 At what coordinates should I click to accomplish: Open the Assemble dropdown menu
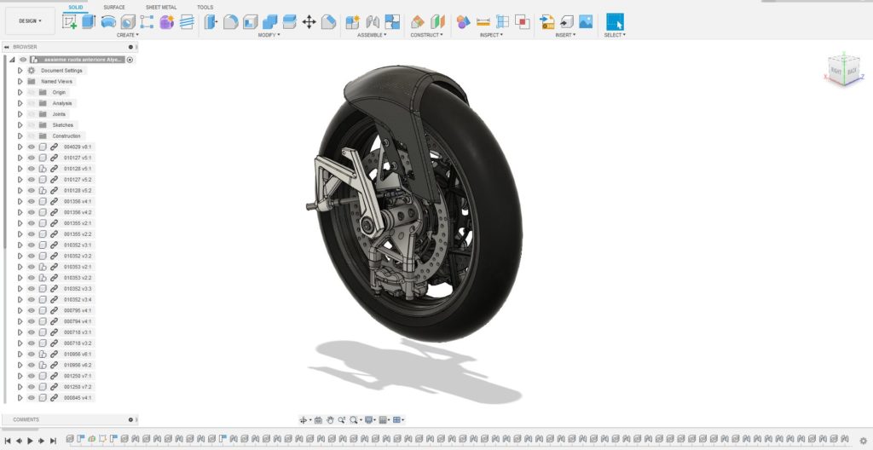[372, 35]
